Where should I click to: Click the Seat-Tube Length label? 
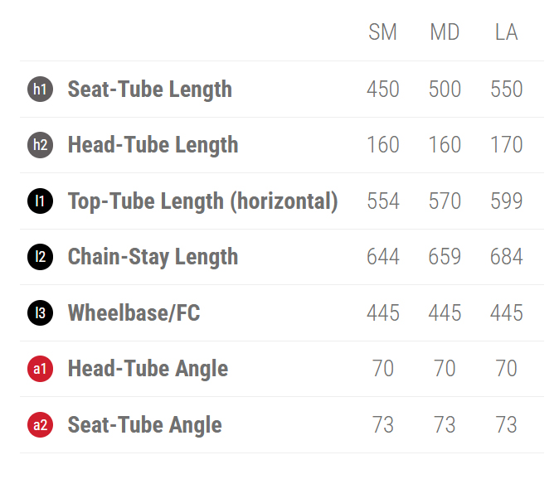pyautogui.click(x=149, y=90)
